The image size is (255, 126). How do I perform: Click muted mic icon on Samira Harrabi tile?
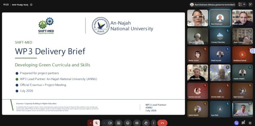click(205, 86)
